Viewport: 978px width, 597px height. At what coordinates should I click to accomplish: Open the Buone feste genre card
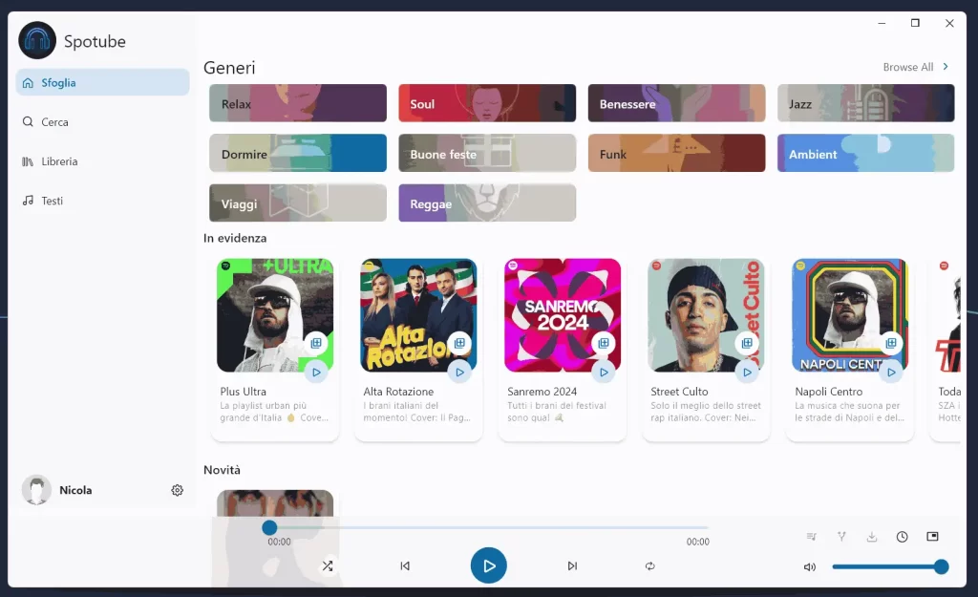[x=487, y=153]
